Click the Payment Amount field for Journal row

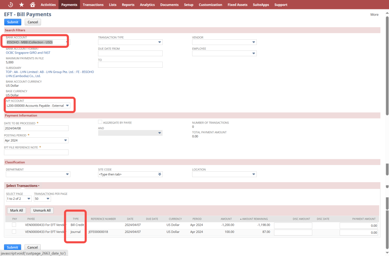tap(359, 233)
